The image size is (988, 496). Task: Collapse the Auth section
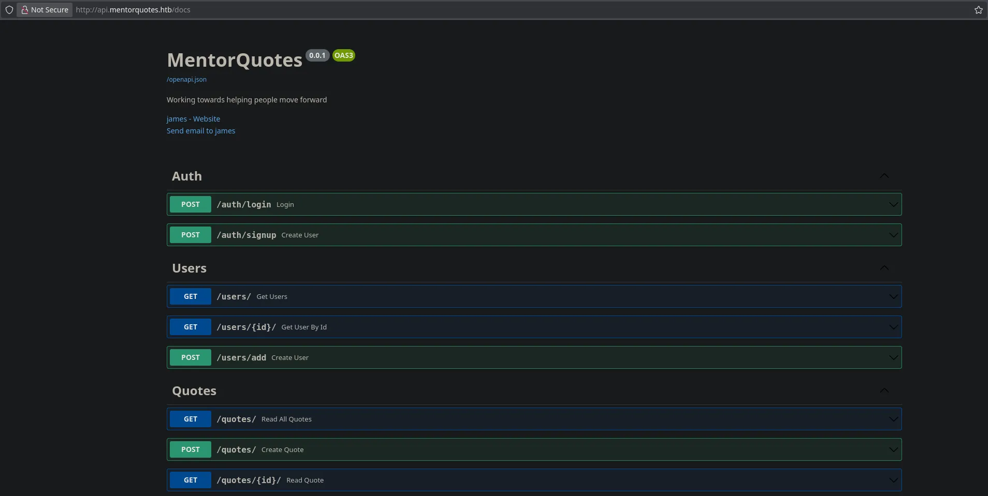tap(884, 176)
